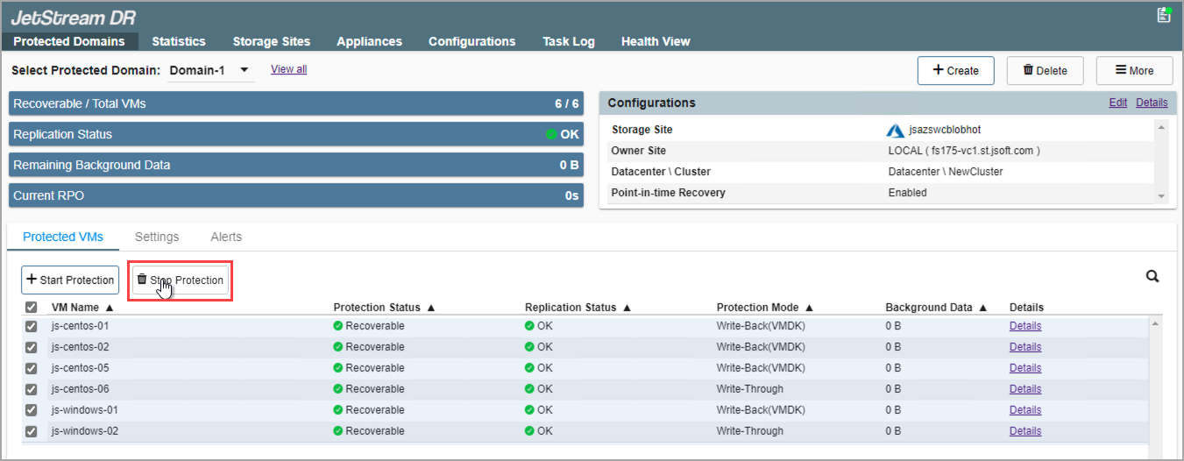Screen dimensions: 1184x461
Task: Click the Start Protection button
Action: [x=70, y=280]
